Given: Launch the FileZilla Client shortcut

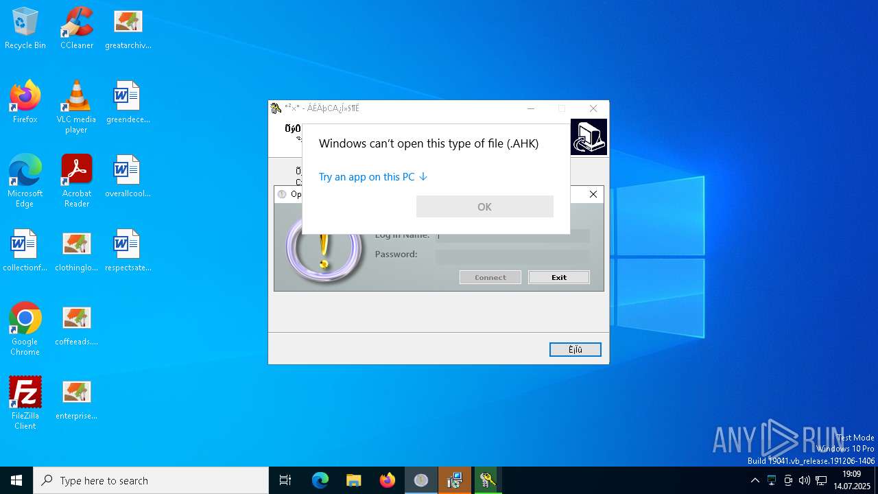Looking at the screenshot, I should (25, 404).
